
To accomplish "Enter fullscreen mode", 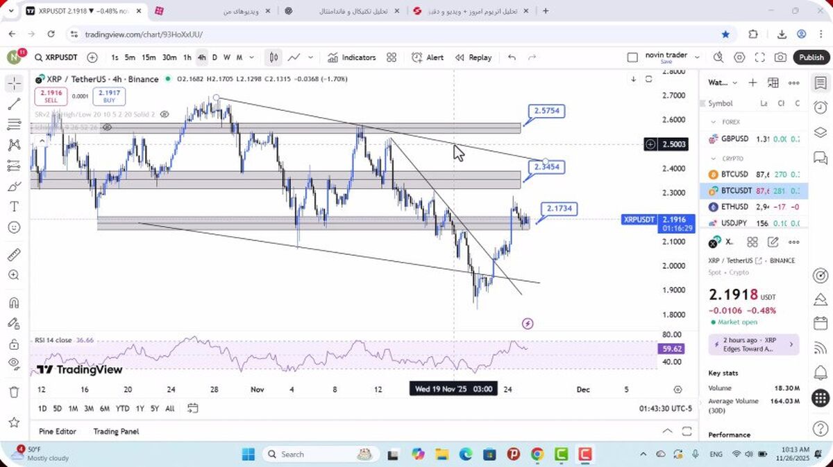I will tap(760, 58).
